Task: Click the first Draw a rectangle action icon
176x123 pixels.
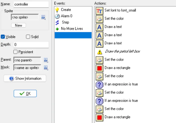Action: click(99, 68)
